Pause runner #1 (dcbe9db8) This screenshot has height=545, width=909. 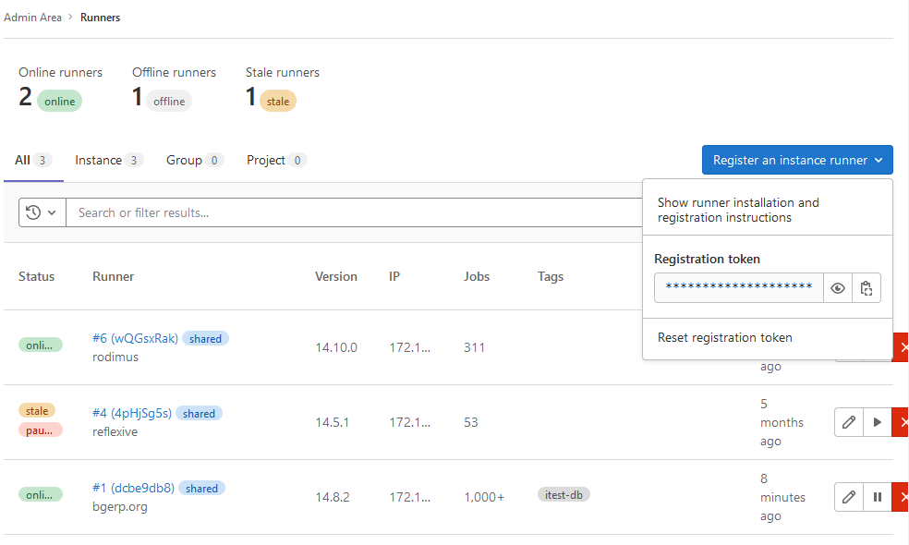[877, 496]
